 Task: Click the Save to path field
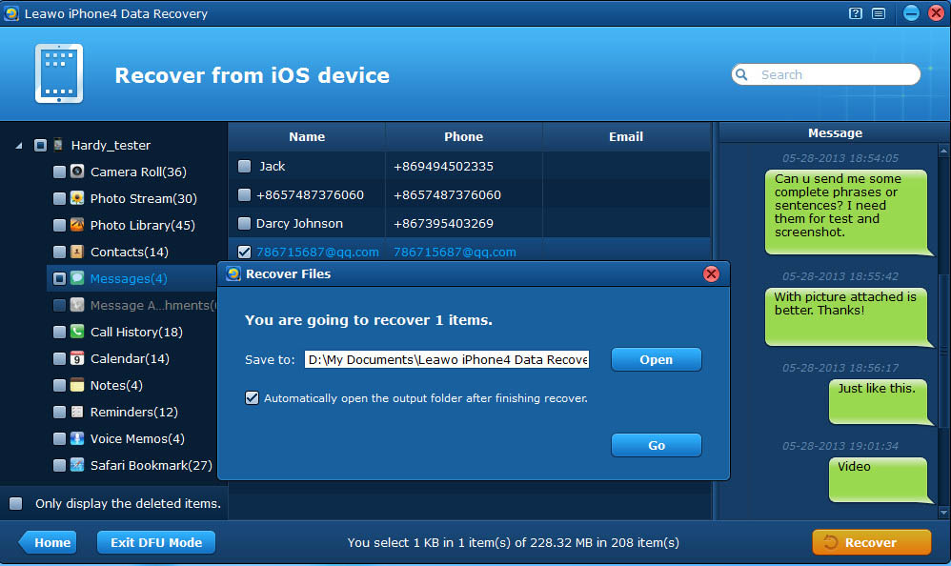pos(447,360)
